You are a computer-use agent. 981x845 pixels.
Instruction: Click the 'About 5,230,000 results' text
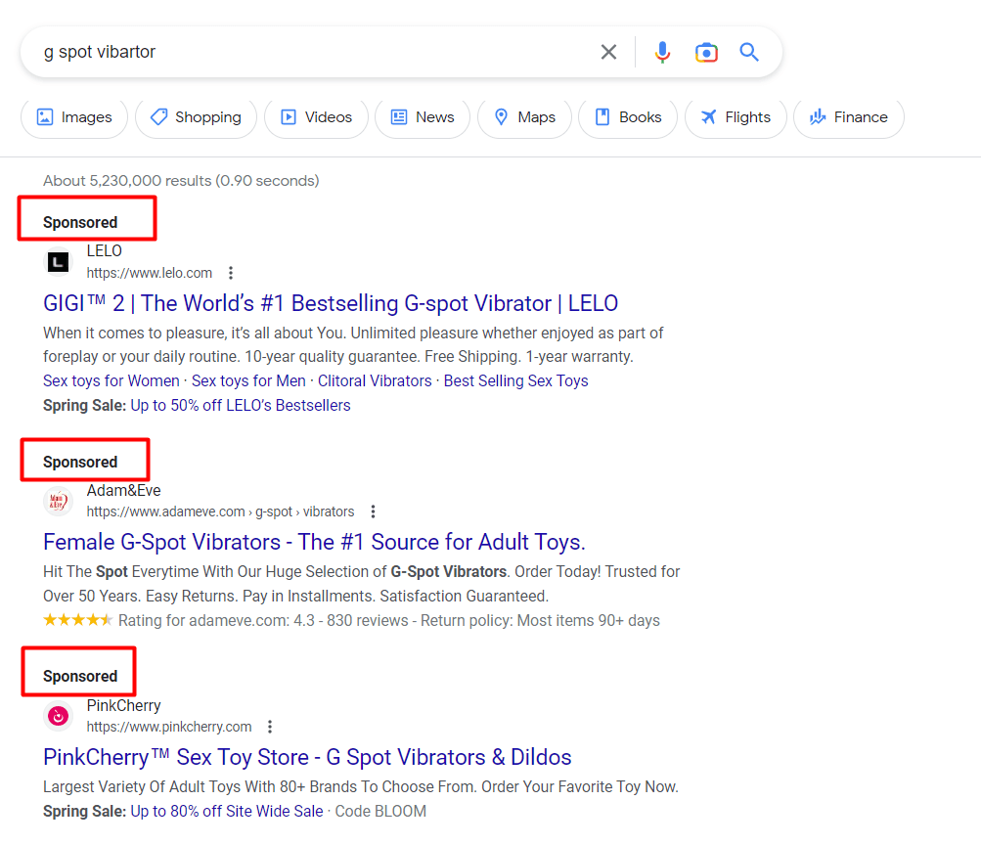pos(181,181)
